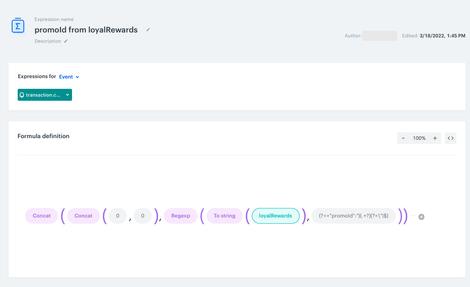Edit the Description using its pencil icon
The image size is (470, 287).
click(x=65, y=41)
